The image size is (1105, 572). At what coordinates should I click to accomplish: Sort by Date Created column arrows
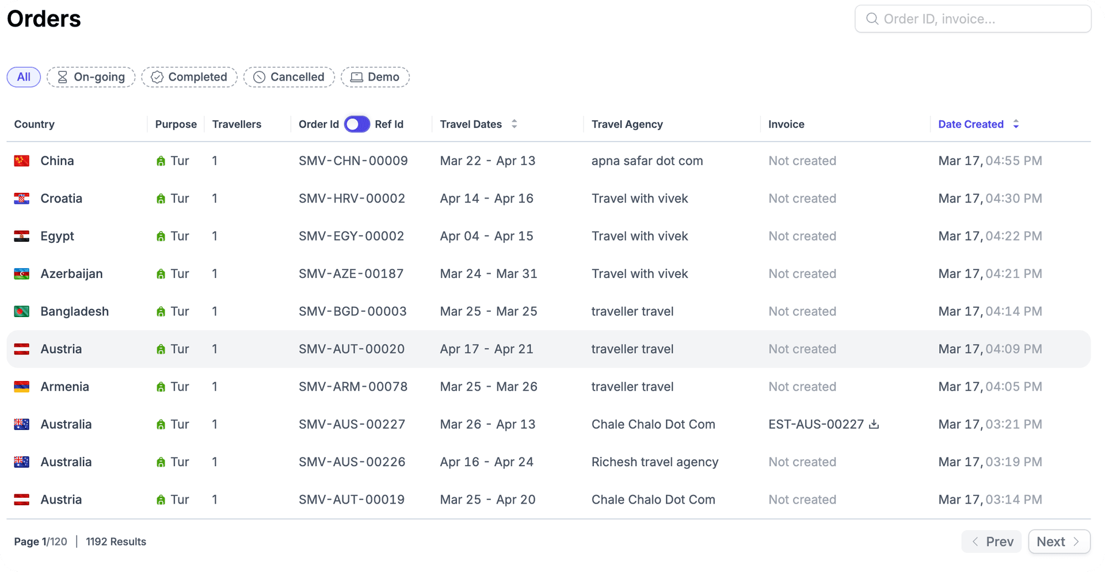click(1016, 124)
